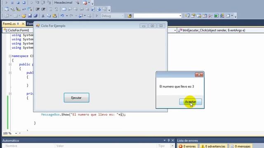Click the Ejecutar button in the form
The width and height of the screenshot is (264, 148).
point(76,98)
